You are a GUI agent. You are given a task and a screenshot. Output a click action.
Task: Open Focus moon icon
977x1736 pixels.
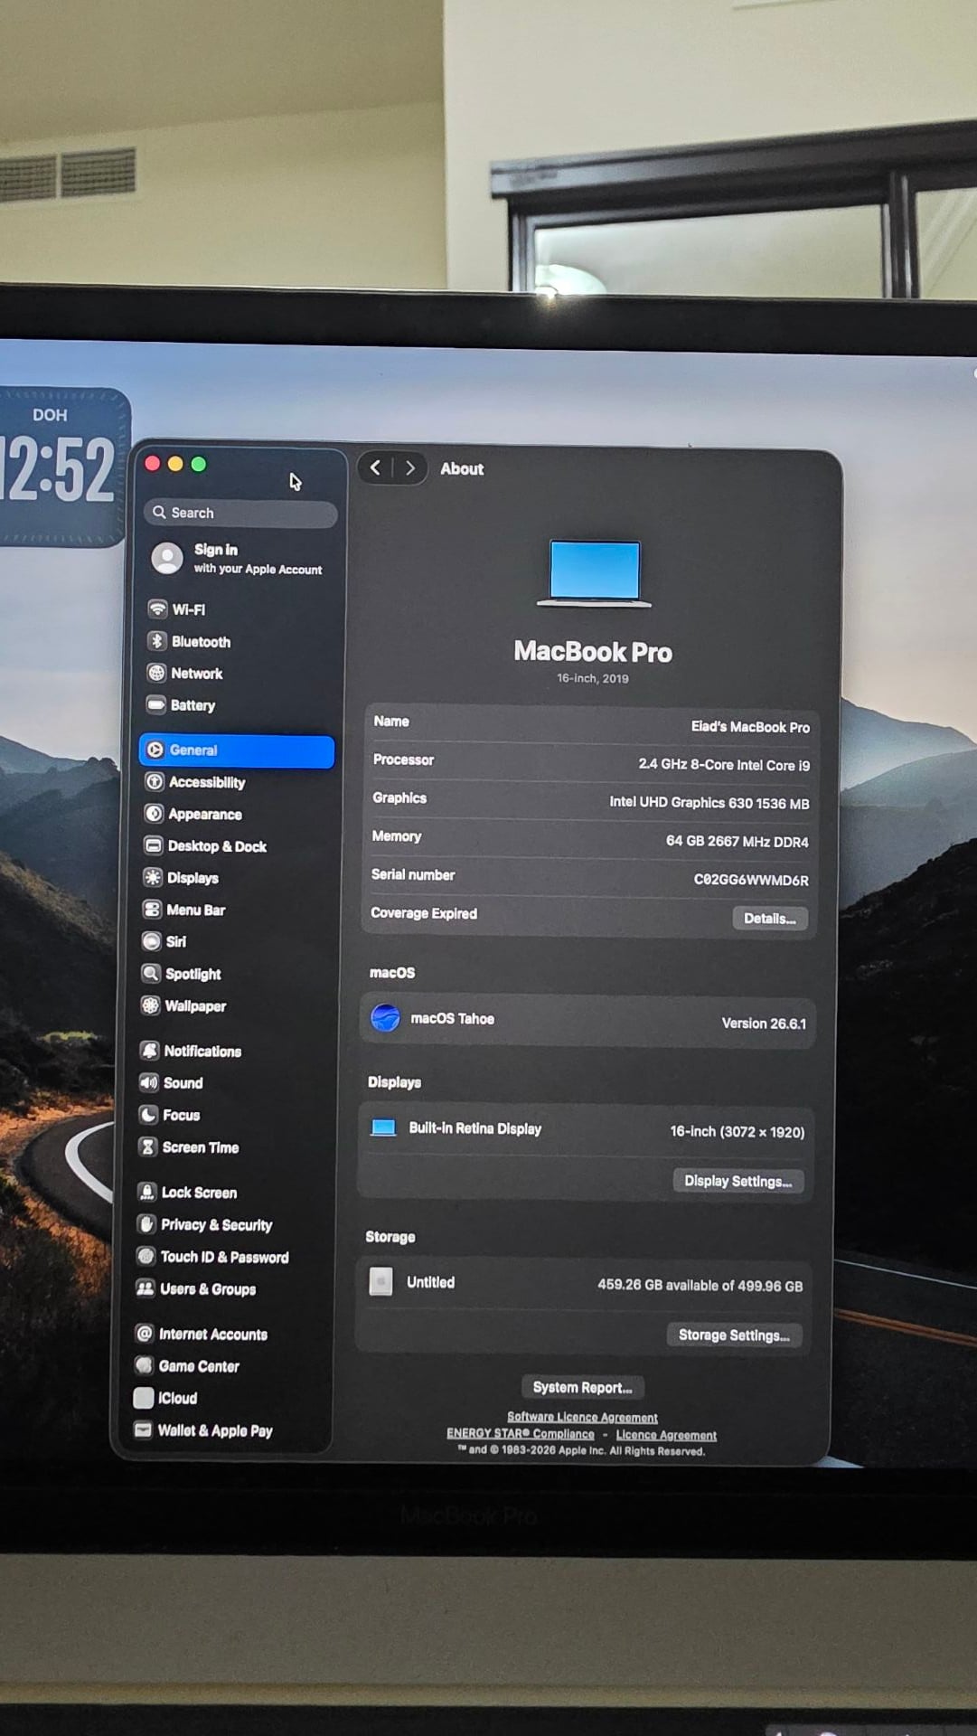point(148,1115)
